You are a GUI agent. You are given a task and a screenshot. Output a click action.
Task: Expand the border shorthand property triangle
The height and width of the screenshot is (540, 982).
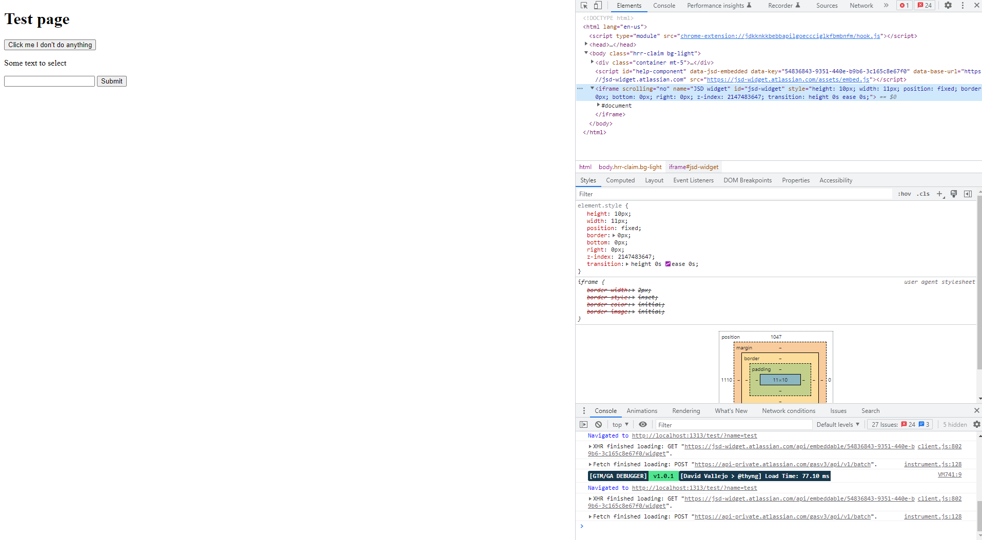pos(614,236)
